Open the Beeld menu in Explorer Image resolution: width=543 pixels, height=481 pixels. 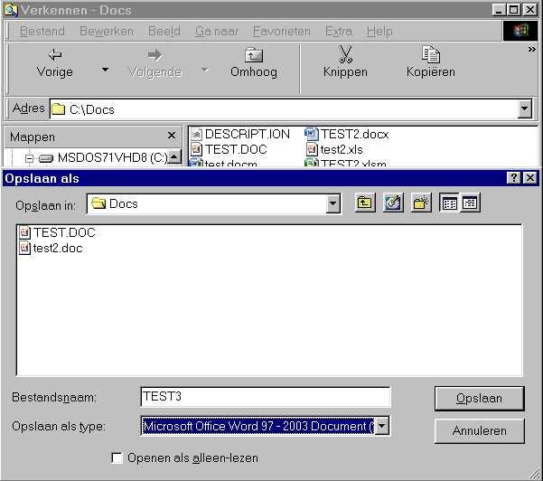point(164,31)
